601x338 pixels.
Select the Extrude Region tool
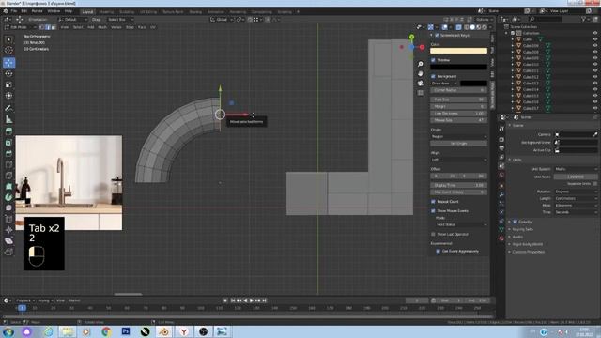(x=8, y=131)
